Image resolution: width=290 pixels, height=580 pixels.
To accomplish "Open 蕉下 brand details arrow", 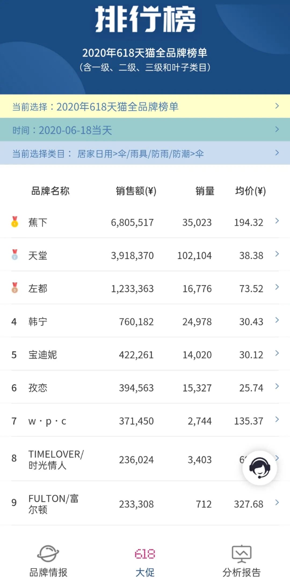I will coord(277,221).
